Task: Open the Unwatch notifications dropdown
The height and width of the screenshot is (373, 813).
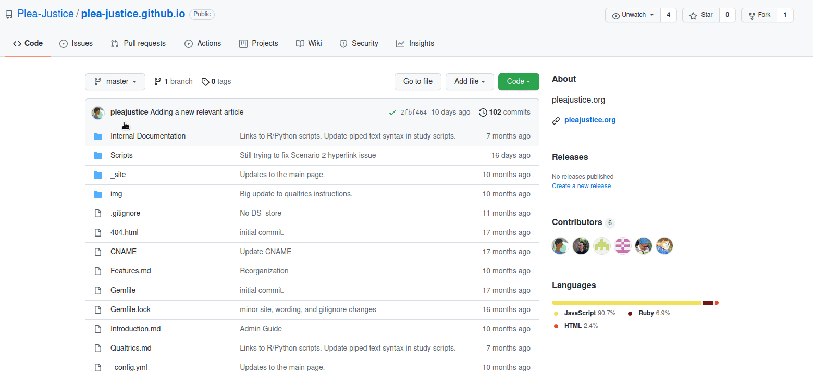Action: pyautogui.click(x=633, y=15)
